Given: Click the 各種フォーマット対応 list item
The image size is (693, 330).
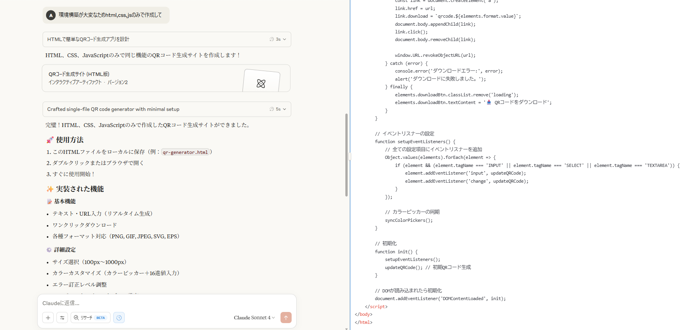Looking at the screenshot, I should 116,236.
